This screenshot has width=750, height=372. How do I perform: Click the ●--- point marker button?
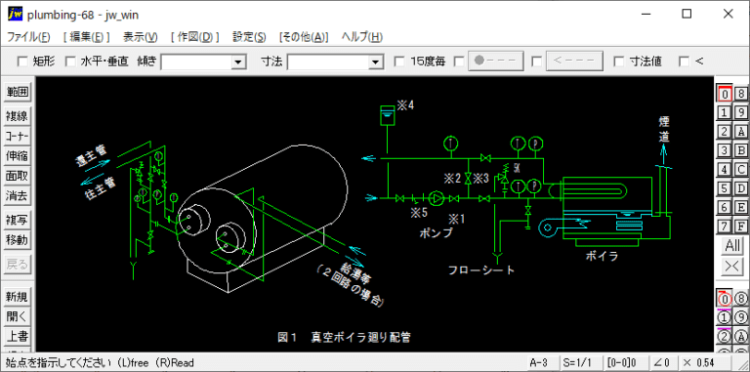point(495,62)
